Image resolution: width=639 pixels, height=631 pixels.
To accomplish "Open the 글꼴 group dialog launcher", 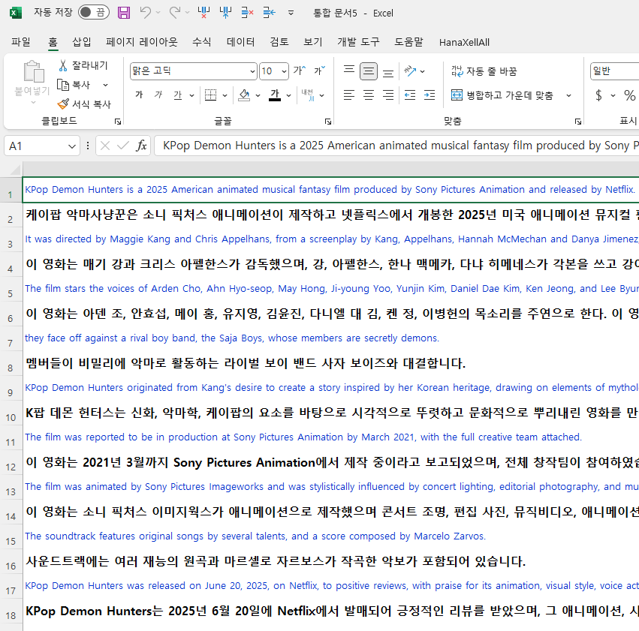I will [x=328, y=122].
